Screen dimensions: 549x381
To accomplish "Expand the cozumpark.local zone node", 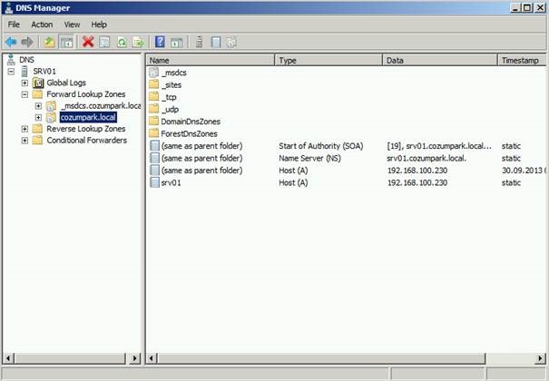I will [x=38, y=117].
